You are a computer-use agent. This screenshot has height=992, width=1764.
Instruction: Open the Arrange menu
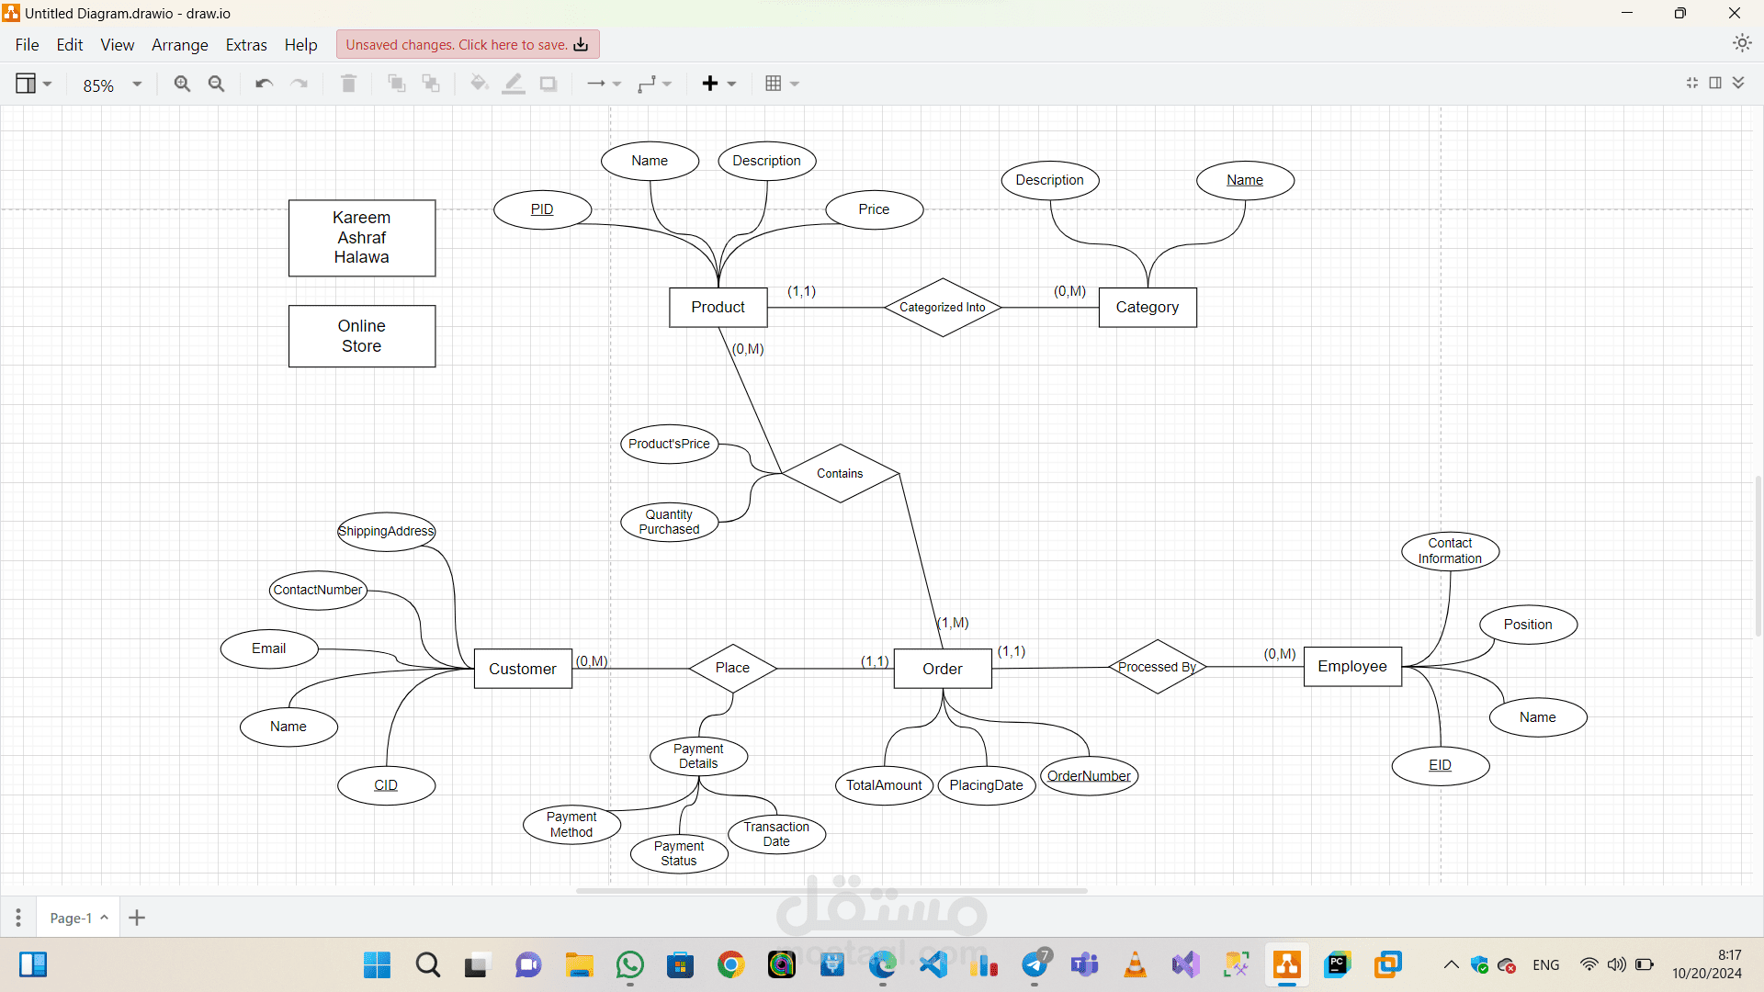pyautogui.click(x=179, y=45)
